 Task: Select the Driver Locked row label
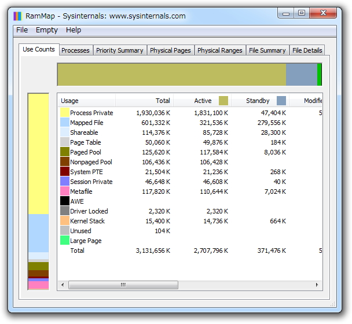tap(89, 211)
